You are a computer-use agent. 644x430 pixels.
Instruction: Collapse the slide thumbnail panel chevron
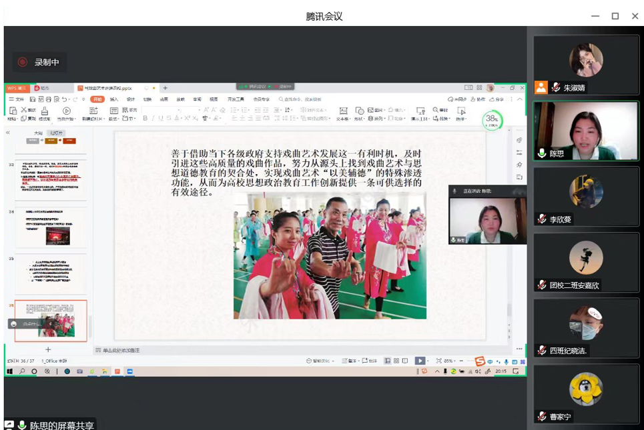pos(8,133)
